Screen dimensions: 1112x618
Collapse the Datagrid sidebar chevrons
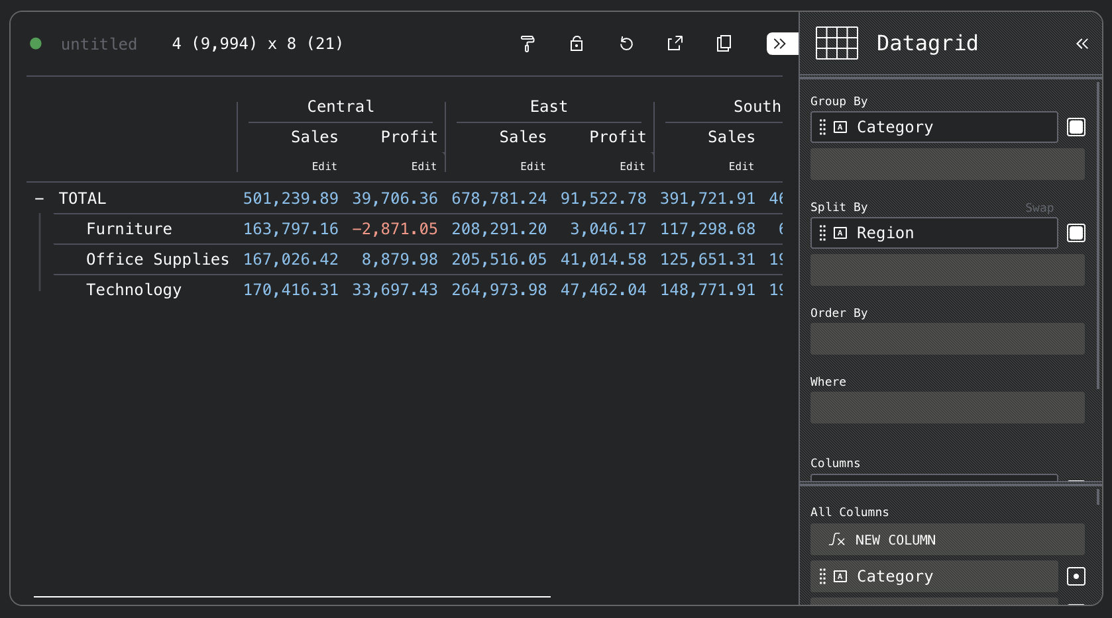pyautogui.click(x=1082, y=44)
